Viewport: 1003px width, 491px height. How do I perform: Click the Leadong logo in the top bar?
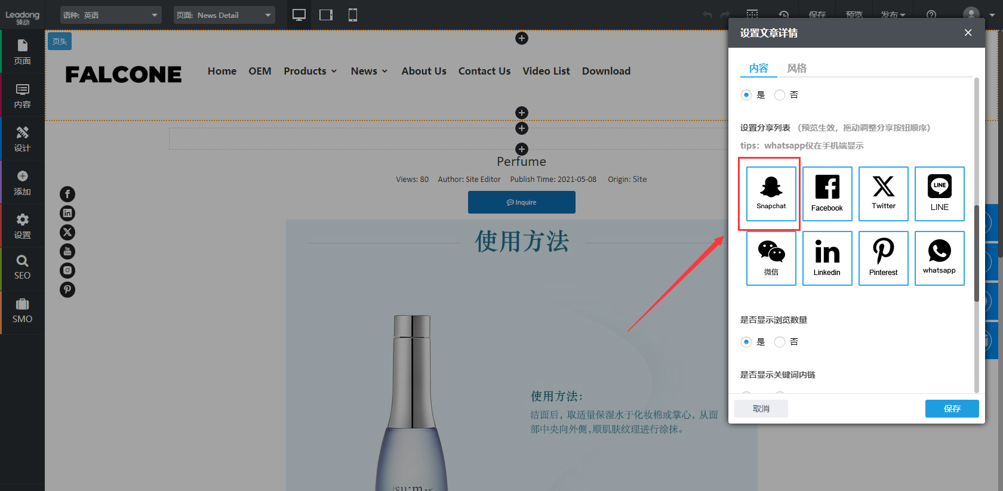pyautogui.click(x=22, y=16)
